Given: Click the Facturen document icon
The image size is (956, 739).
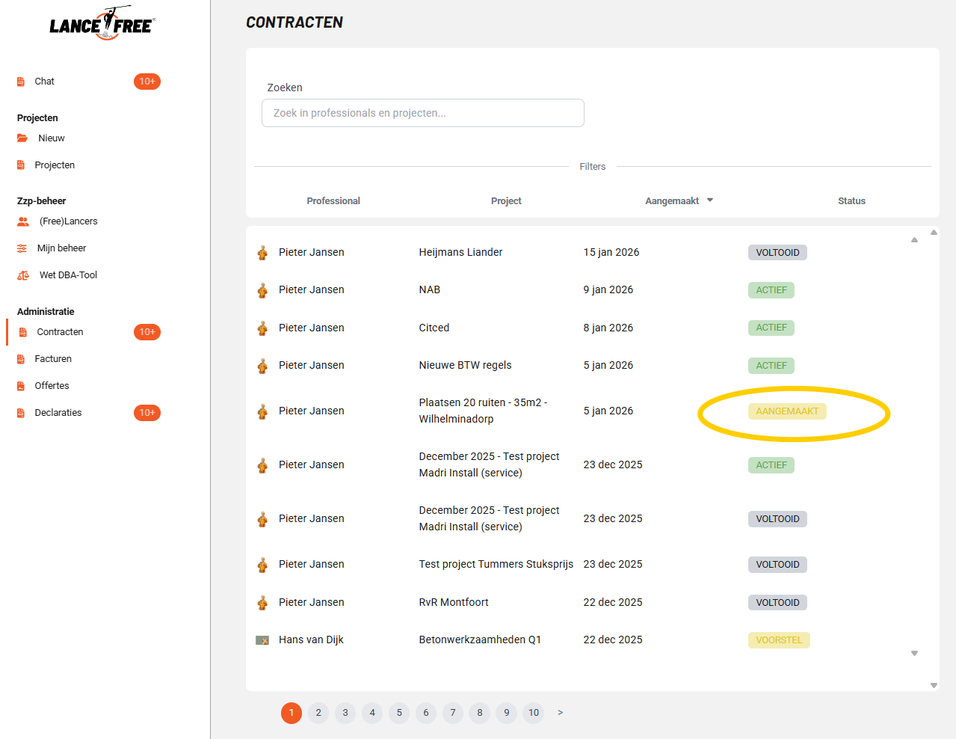Looking at the screenshot, I should point(21,359).
